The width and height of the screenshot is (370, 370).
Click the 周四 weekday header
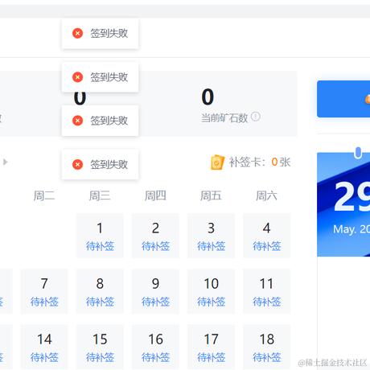155,195
